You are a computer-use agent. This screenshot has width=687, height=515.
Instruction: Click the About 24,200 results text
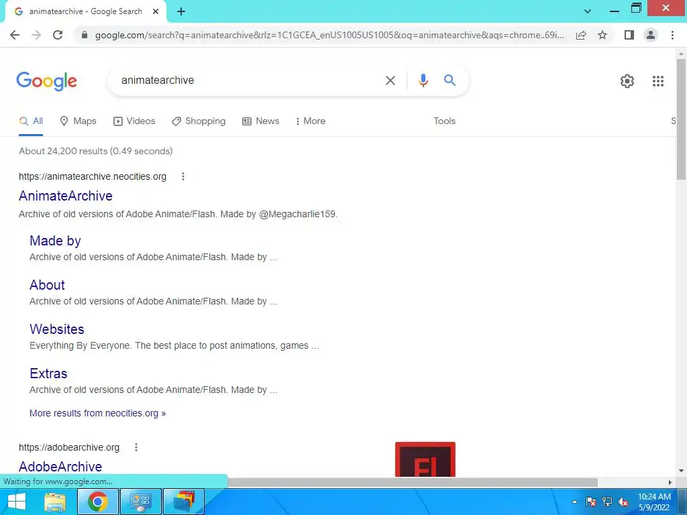(x=95, y=151)
